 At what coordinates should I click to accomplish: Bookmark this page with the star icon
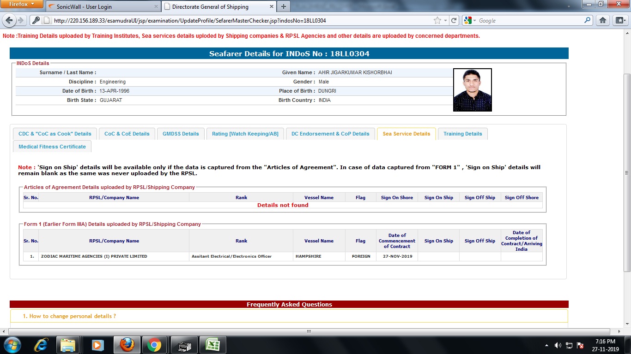click(437, 21)
